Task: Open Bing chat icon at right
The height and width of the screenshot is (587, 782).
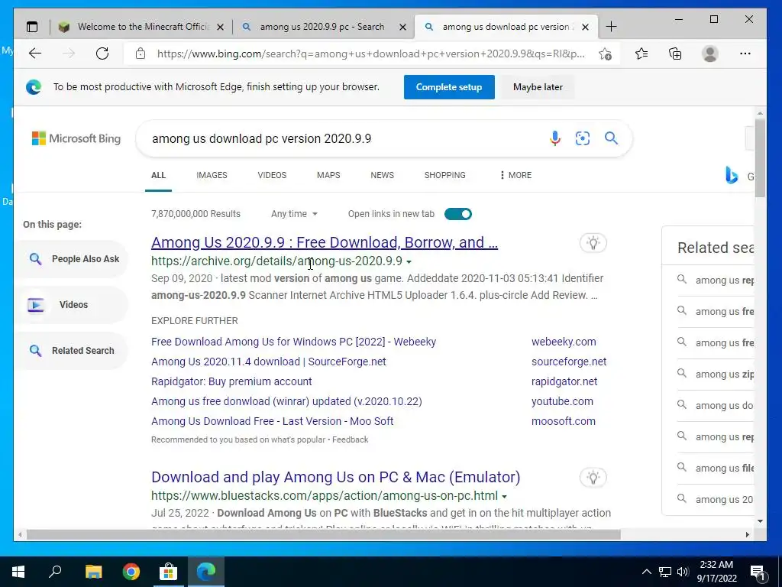Action: coord(732,175)
